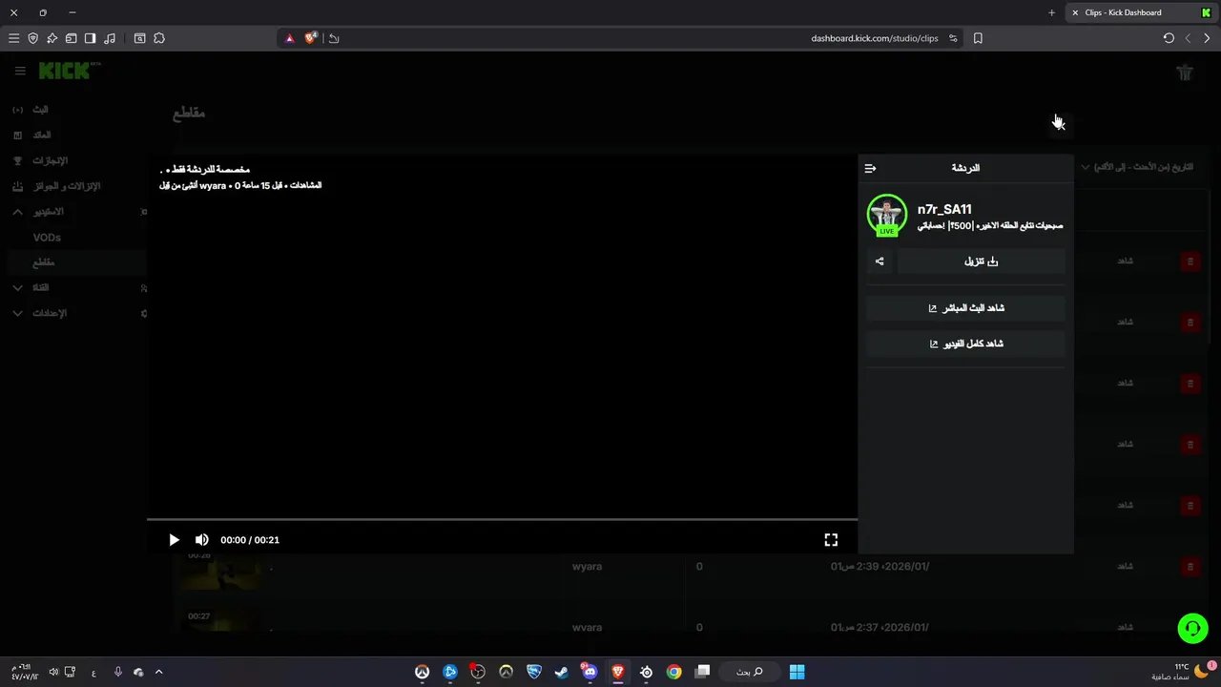Open شاهد البث المباشر (watch live stream)
This screenshot has width=1221, height=687.
coord(965,308)
